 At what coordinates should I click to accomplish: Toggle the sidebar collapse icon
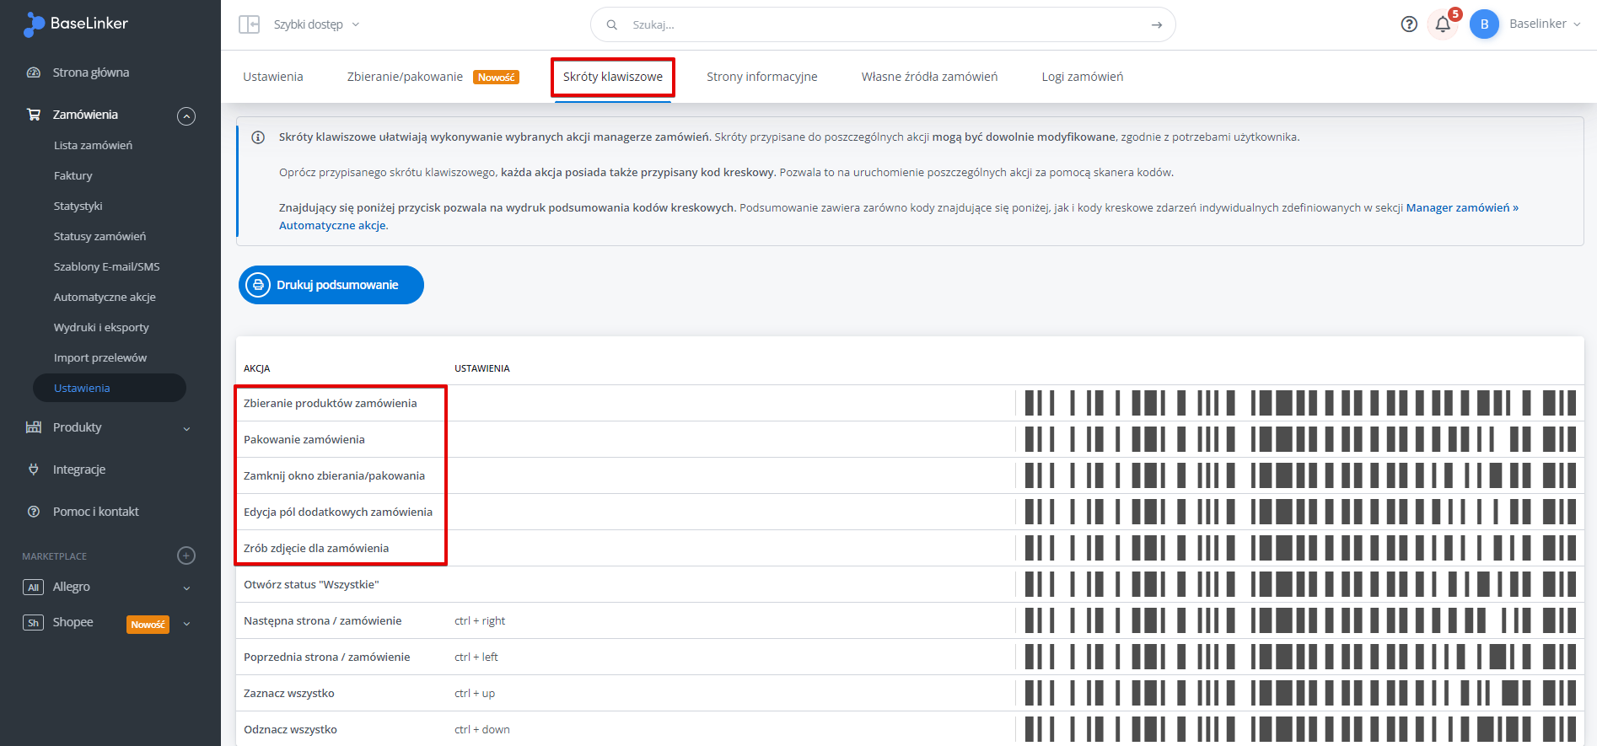coord(249,24)
